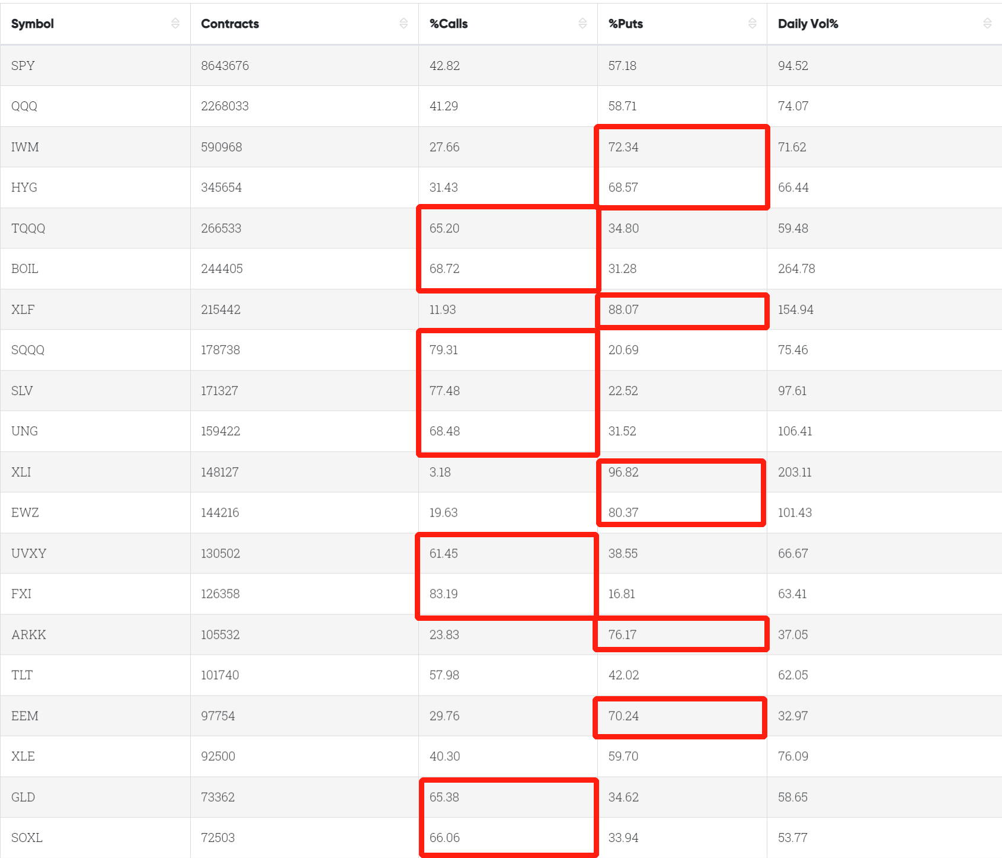Select the ARKK symbol cell
The image size is (1002, 858).
(x=28, y=634)
